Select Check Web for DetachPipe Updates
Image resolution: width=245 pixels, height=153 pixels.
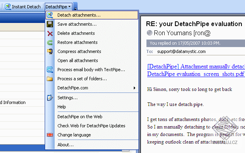coord(92,126)
